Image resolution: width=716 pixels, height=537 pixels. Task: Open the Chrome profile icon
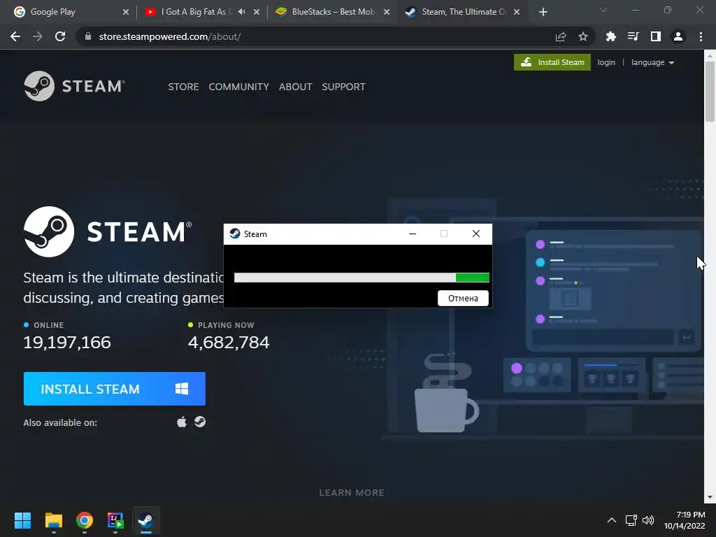pos(678,36)
